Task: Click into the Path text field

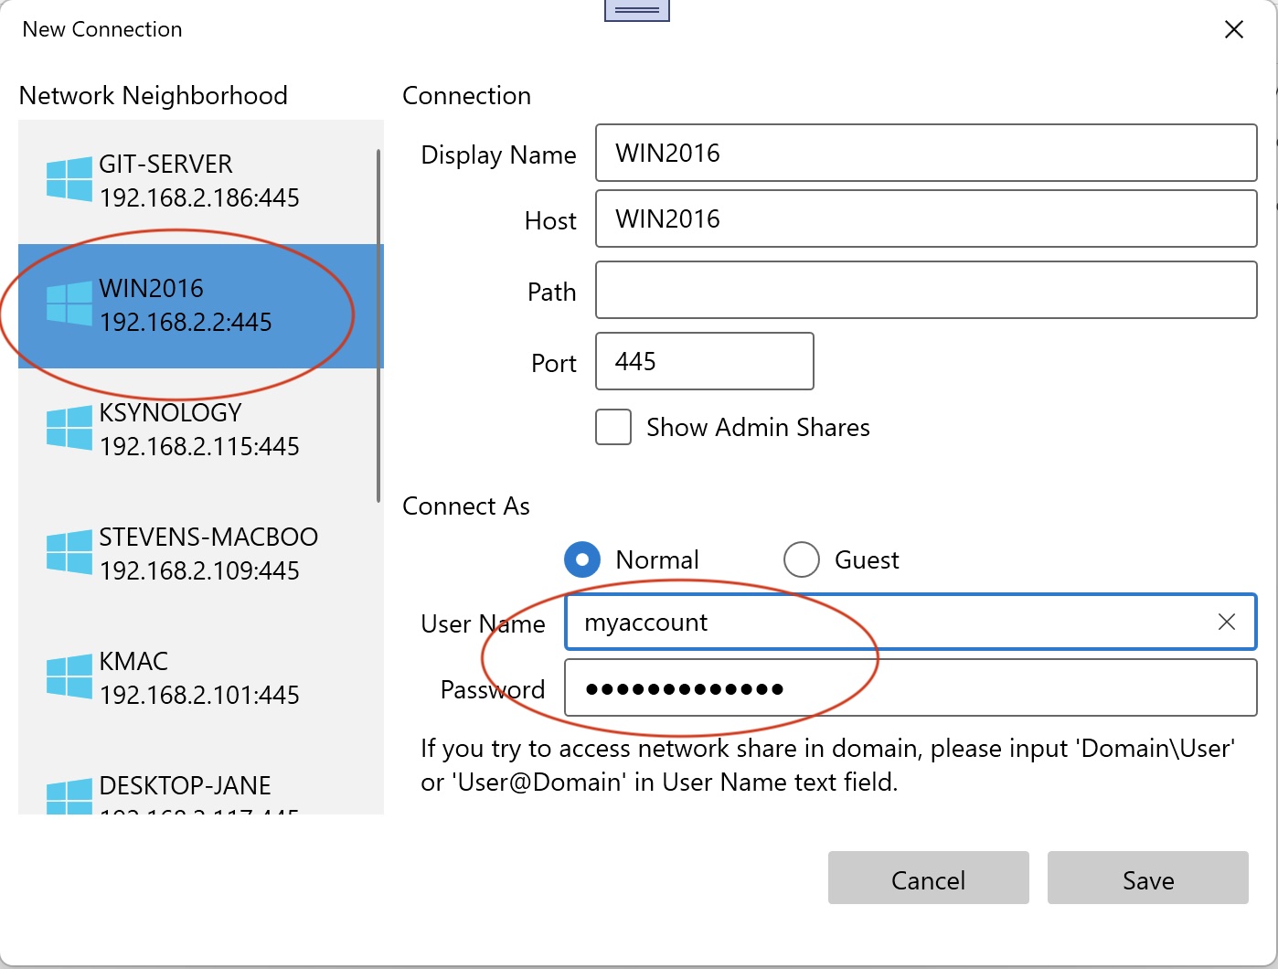Action: (926, 290)
